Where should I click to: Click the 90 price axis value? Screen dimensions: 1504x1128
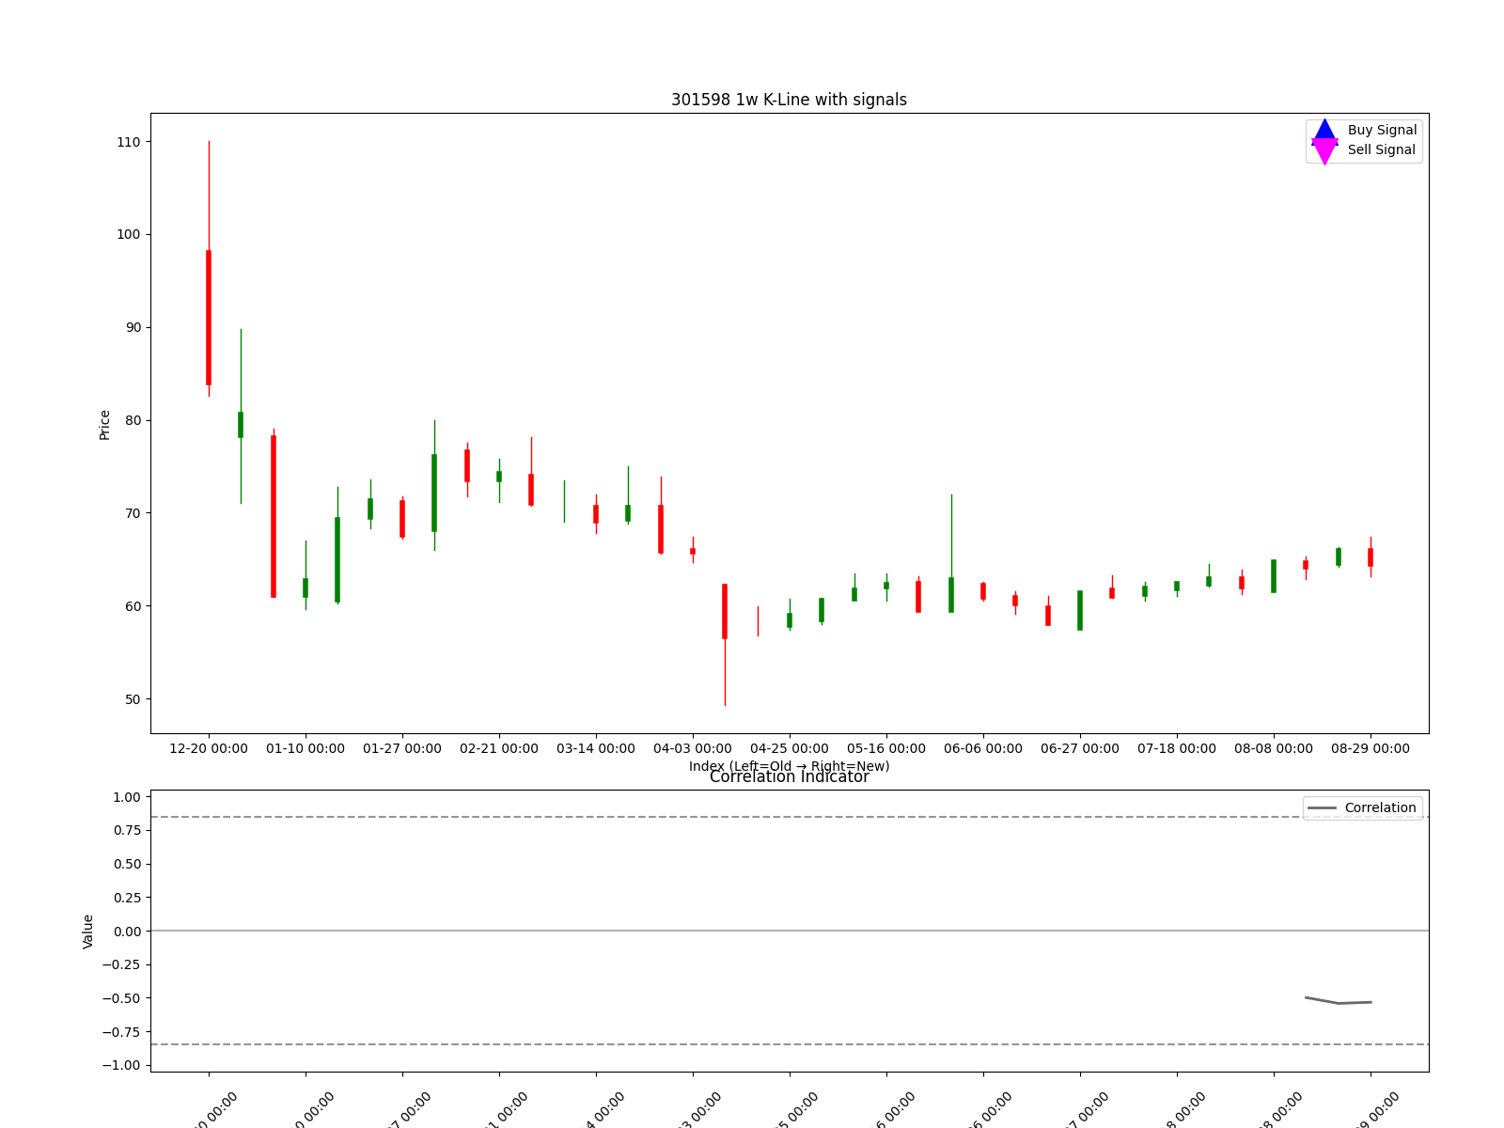coord(133,328)
